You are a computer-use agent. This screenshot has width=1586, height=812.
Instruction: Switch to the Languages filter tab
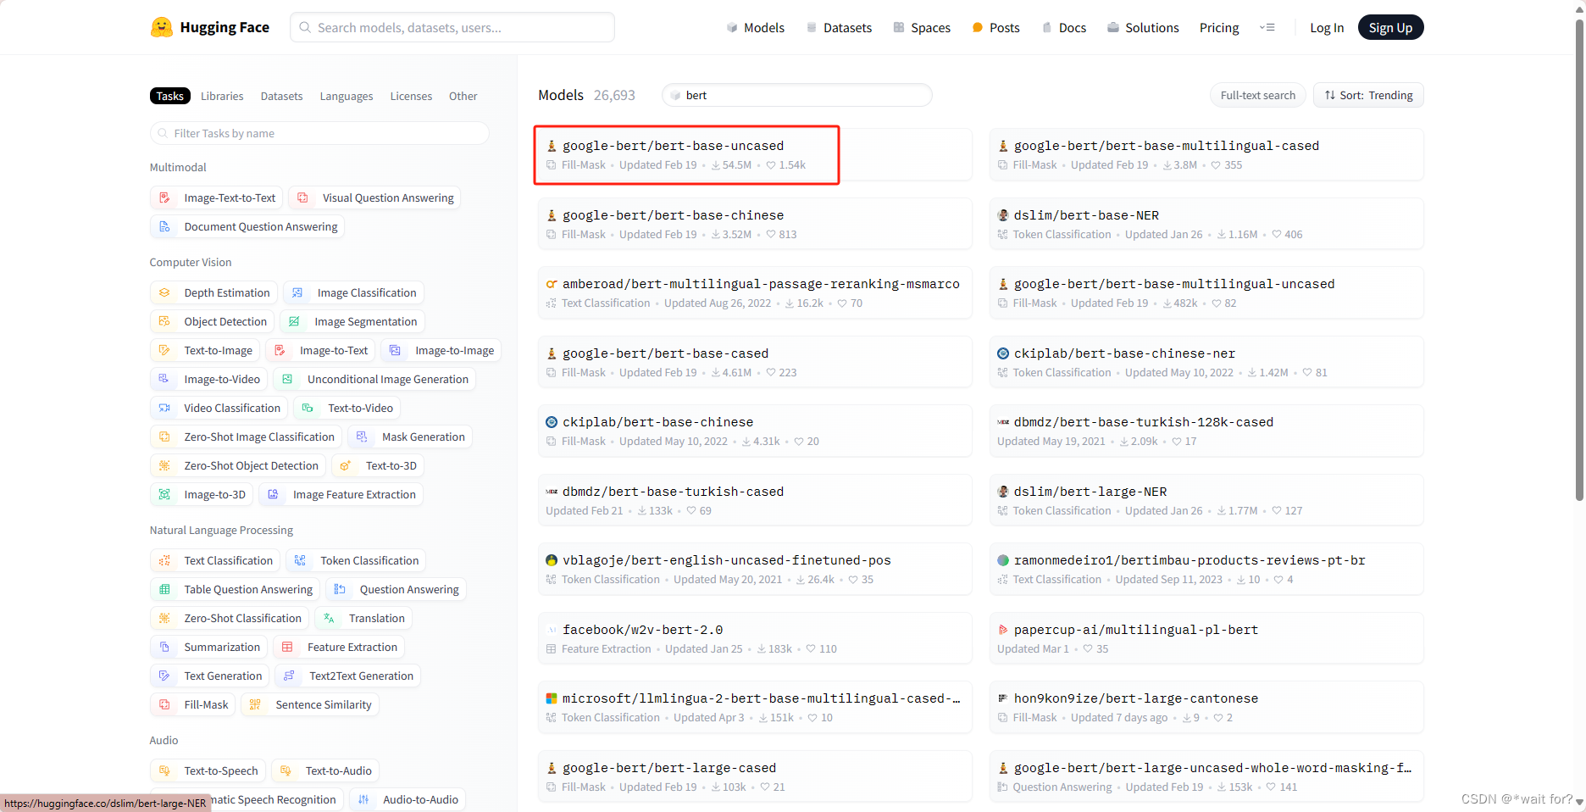point(347,96)
